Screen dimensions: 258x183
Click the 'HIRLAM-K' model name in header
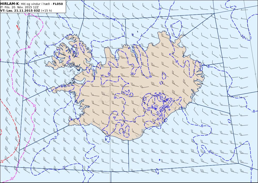click(x=9, y=4)
